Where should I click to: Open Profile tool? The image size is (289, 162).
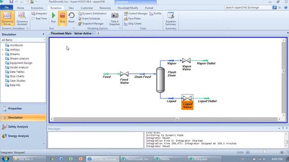point(155,13)
